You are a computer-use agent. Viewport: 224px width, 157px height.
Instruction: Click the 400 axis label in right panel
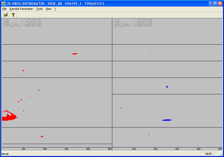199,149
